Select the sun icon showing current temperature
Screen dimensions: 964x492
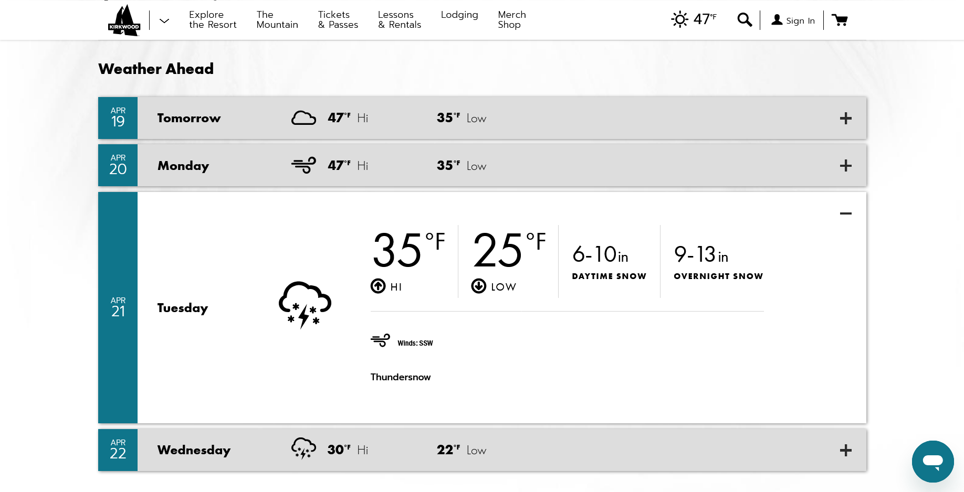tap(679, 19)
